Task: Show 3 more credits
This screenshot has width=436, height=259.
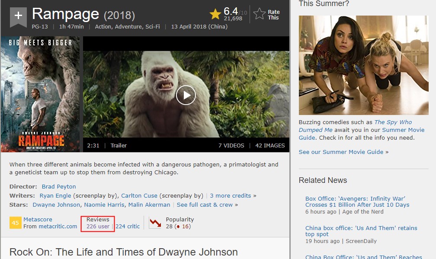Action: 231,195
